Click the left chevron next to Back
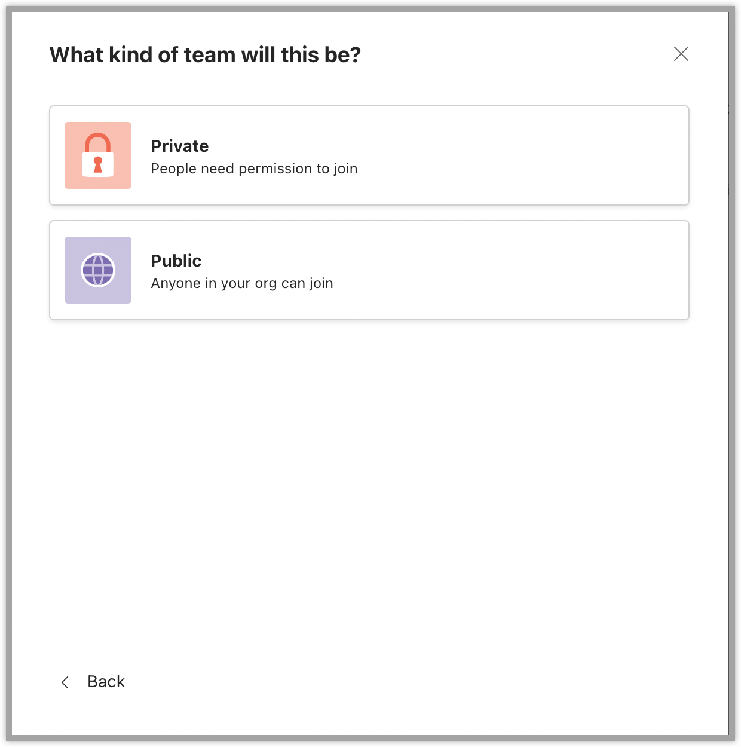 click(65, 682)
